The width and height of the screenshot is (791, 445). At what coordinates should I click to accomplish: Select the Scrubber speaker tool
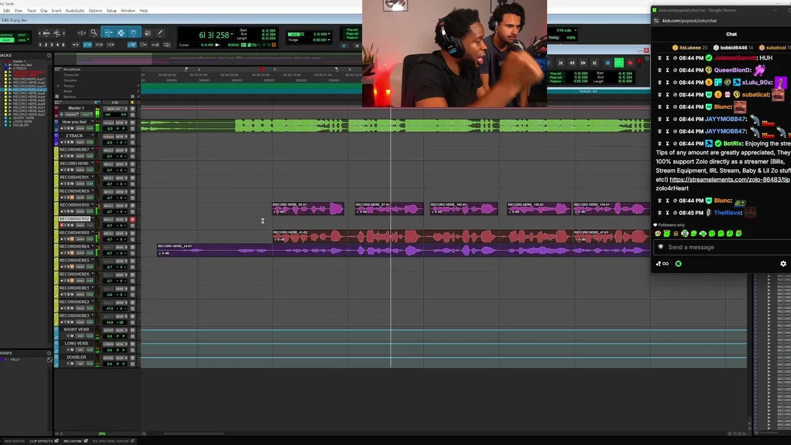point(148,33)
